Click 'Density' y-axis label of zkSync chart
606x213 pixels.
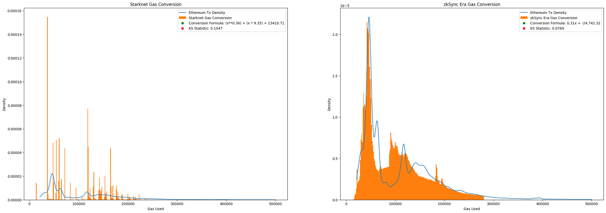coord(329,104)
